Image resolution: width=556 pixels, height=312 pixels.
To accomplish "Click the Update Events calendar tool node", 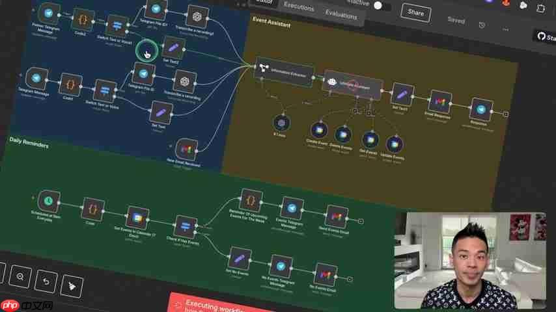I will coord(393,144).
